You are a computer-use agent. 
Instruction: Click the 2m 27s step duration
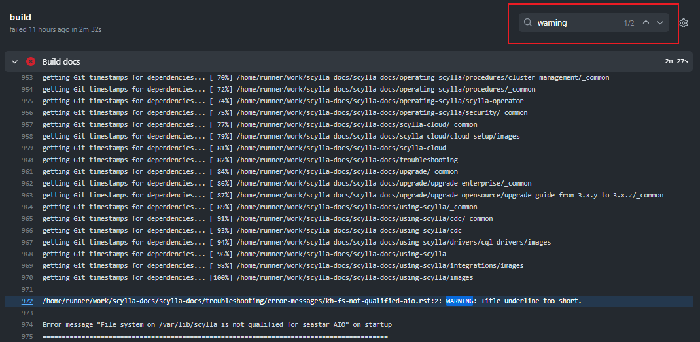(x=676, y=61)
